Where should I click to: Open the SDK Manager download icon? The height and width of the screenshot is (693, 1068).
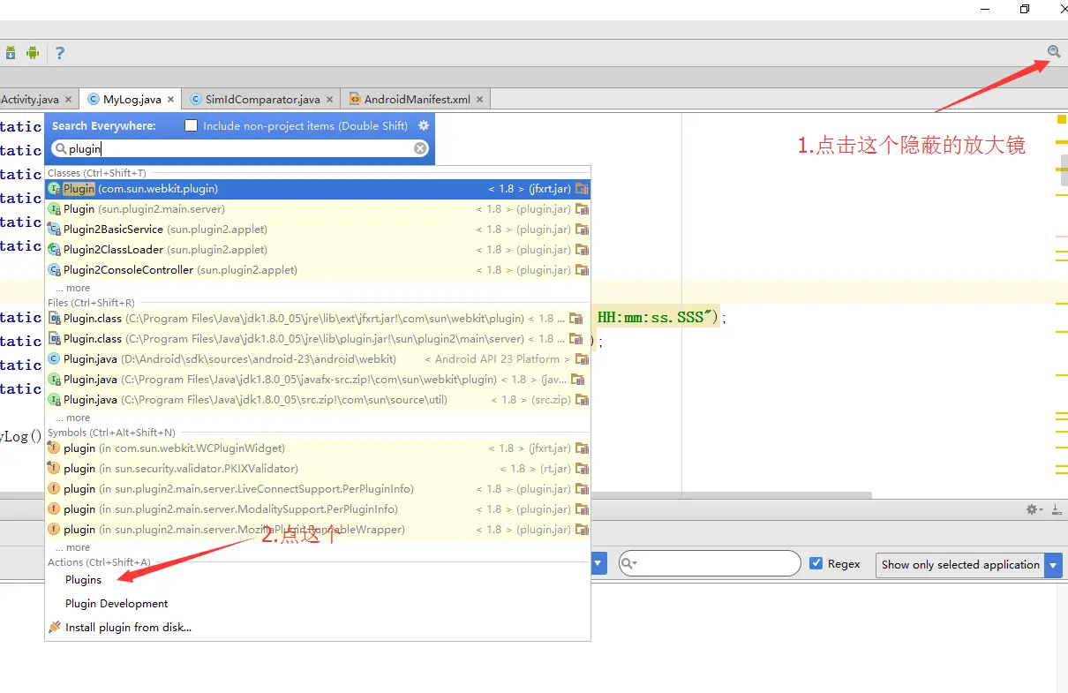11,53
